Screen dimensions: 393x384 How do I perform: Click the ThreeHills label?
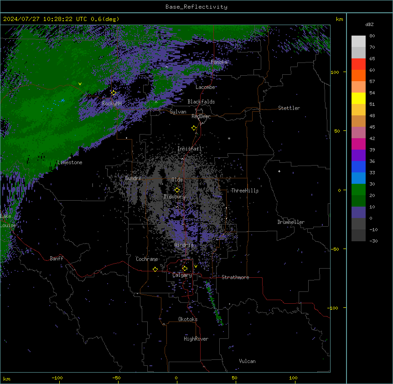point(245,191)
